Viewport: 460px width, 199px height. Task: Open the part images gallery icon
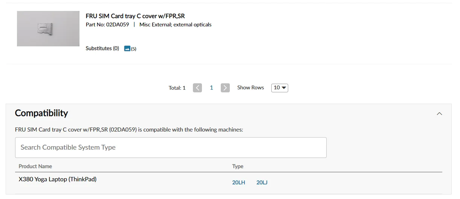point(127,49)
